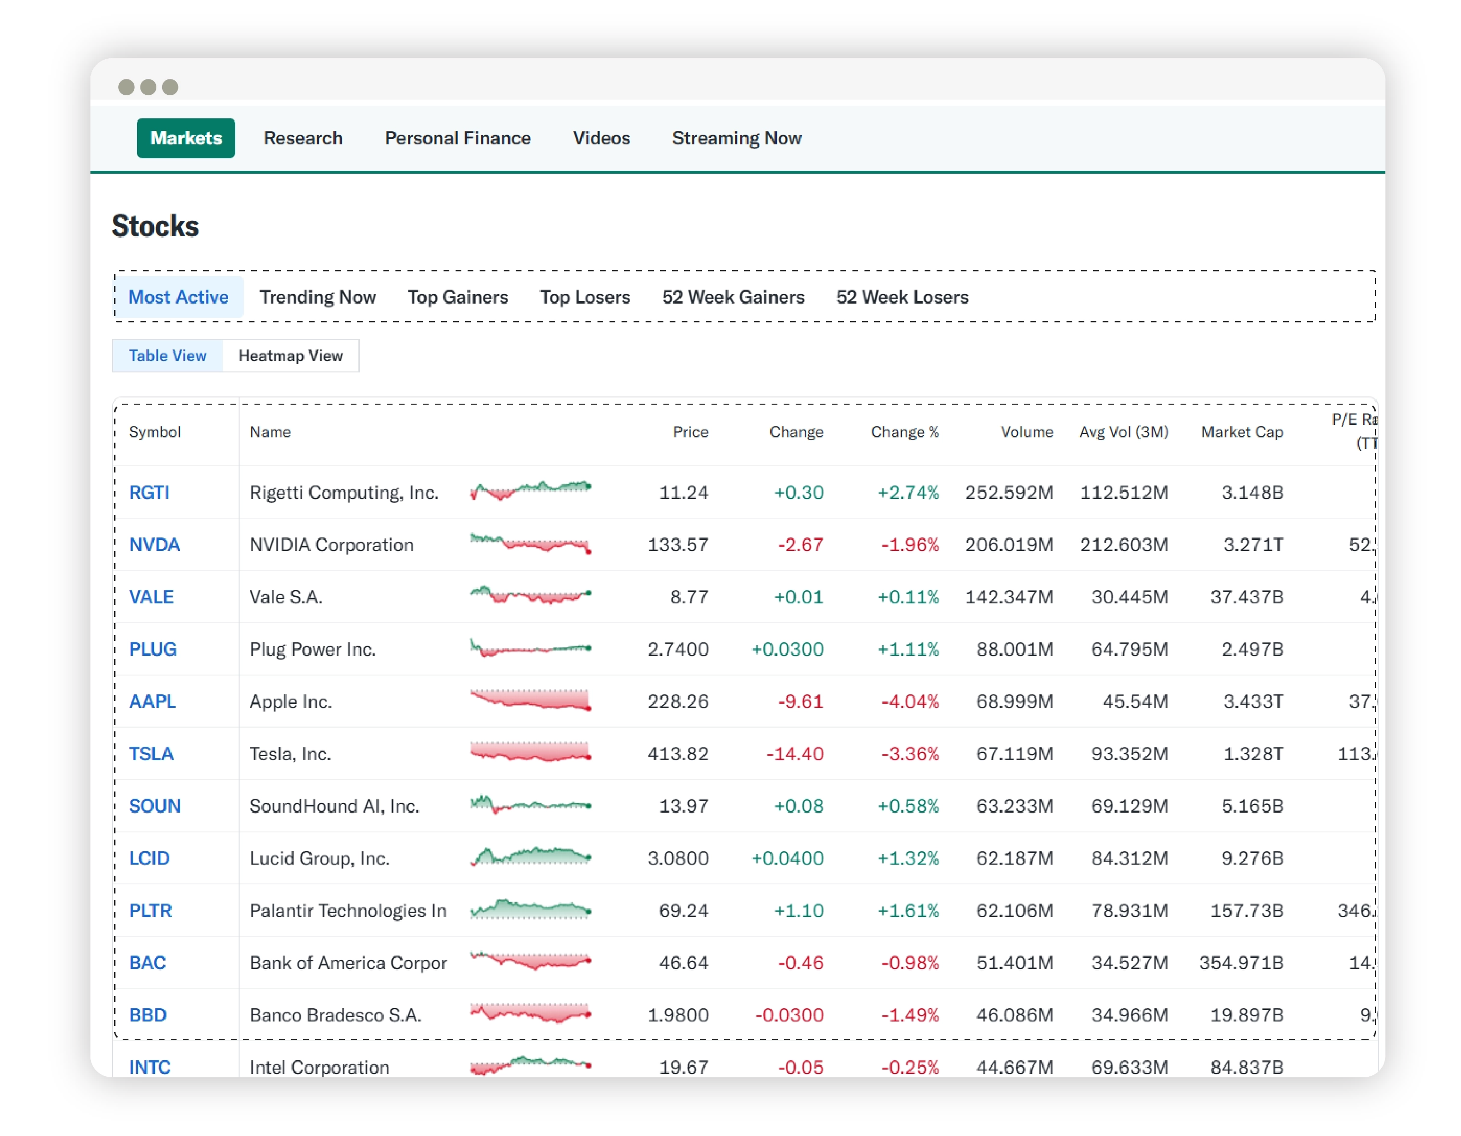Image resolution: width=1461 pixels, height=1136 pixels.
Task: Open the RGTI ticker link
Action: [149, 492]
